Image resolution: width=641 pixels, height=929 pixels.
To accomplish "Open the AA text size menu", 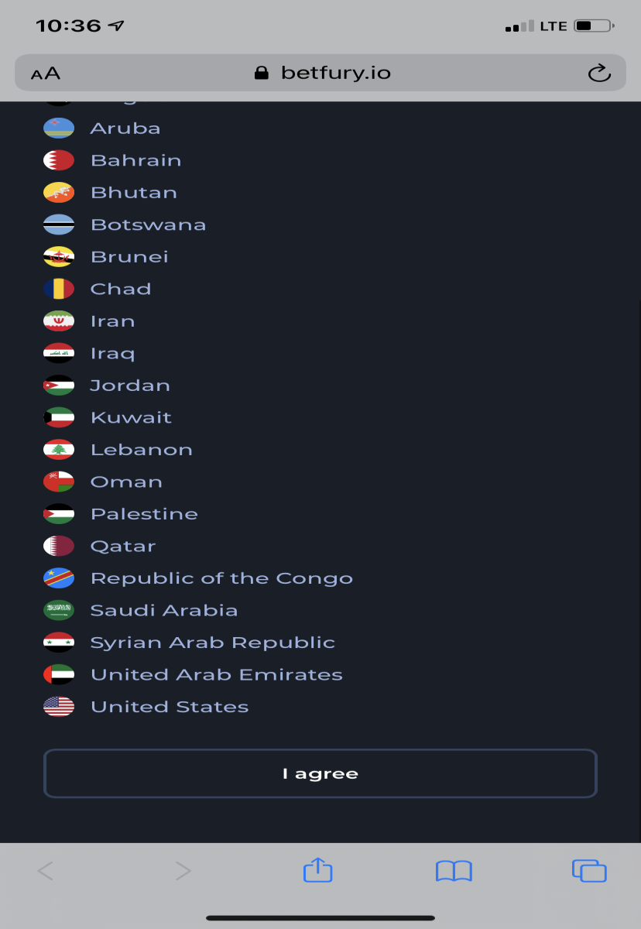I will coord(46,74).
